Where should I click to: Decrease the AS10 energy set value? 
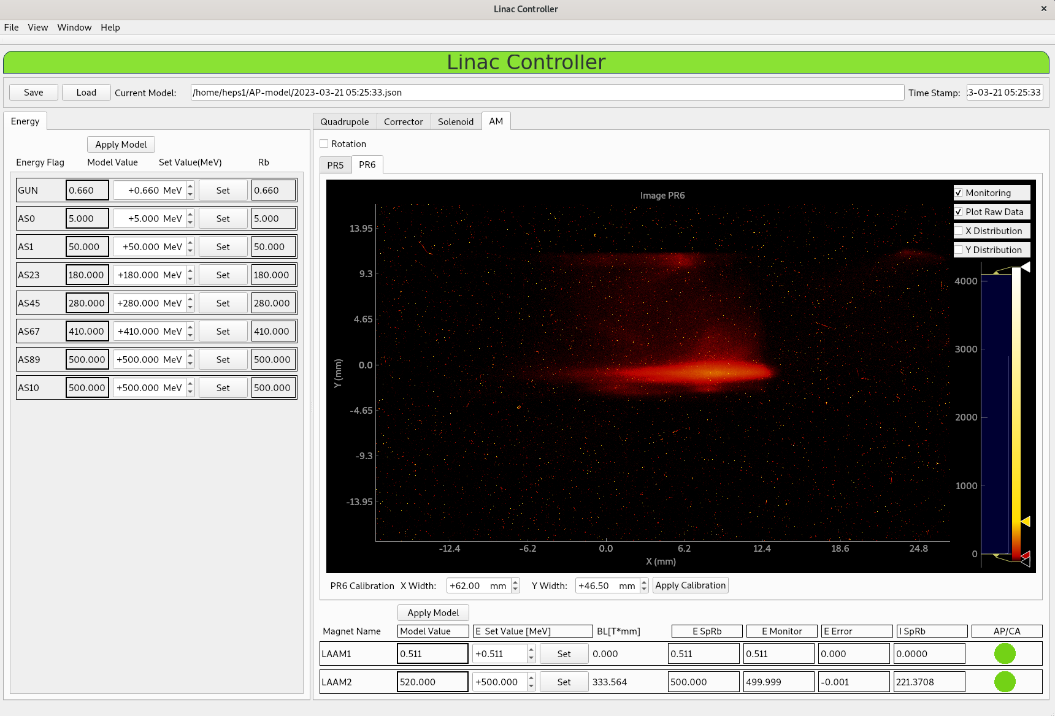[190, 392]
